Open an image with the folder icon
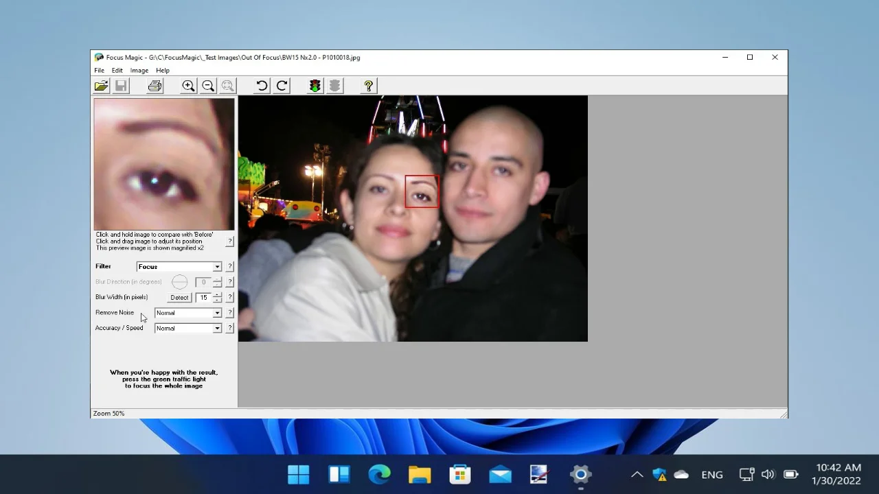Screen dimensions: 879x494 (101, 86)
